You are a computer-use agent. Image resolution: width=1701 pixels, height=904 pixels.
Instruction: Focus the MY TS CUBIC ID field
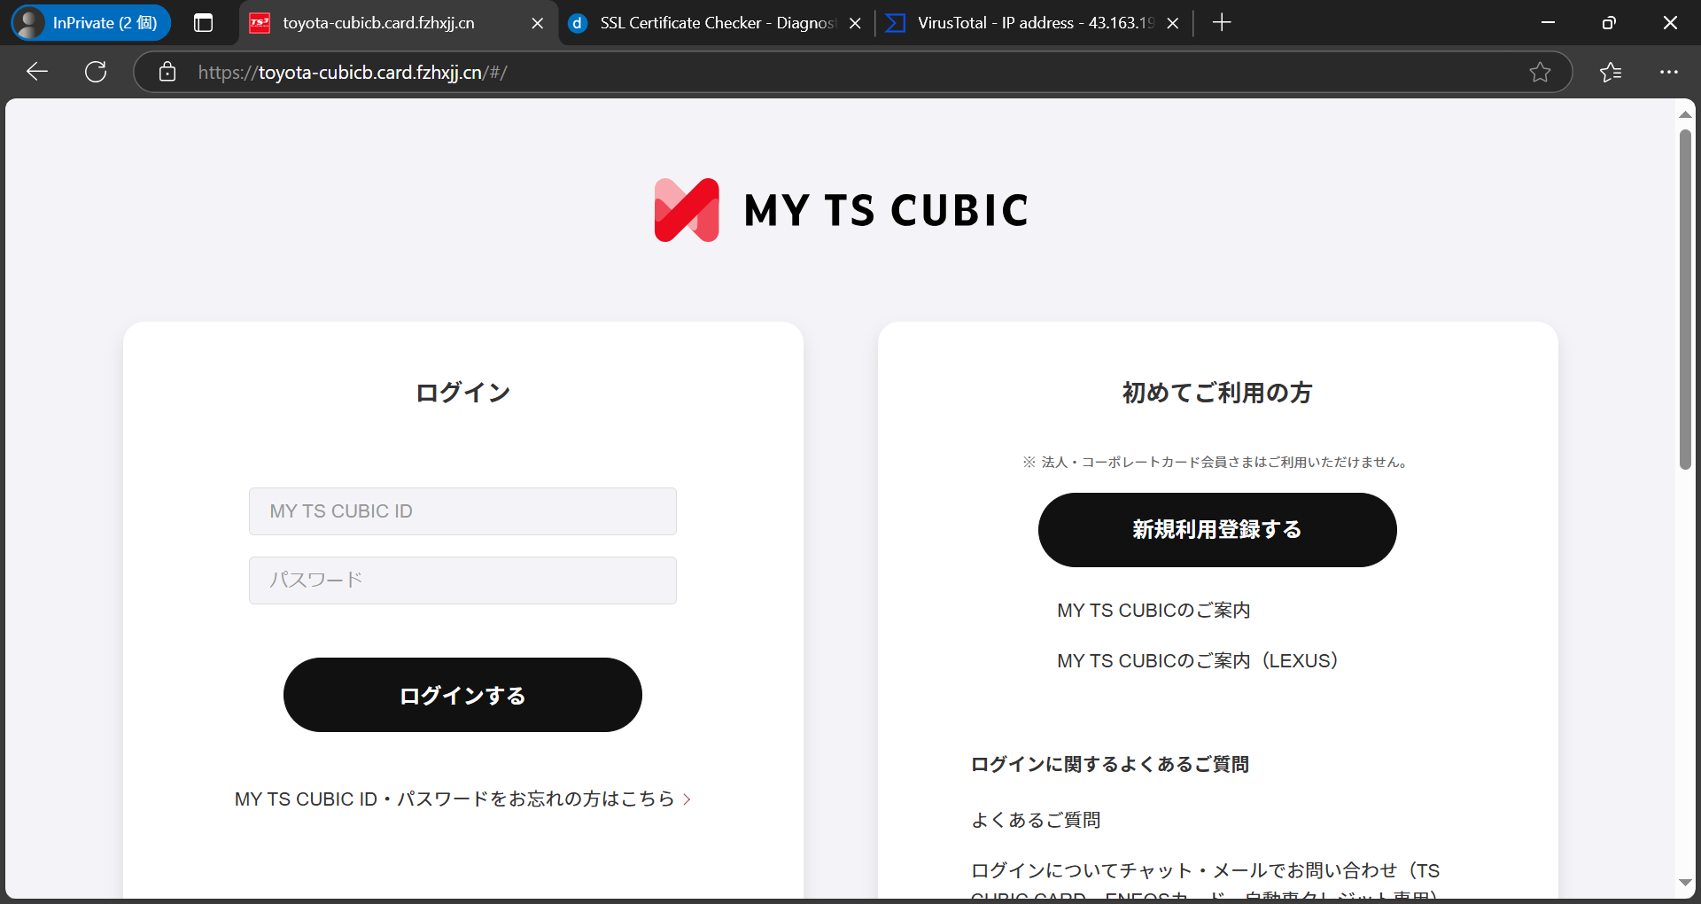(462, 511)
